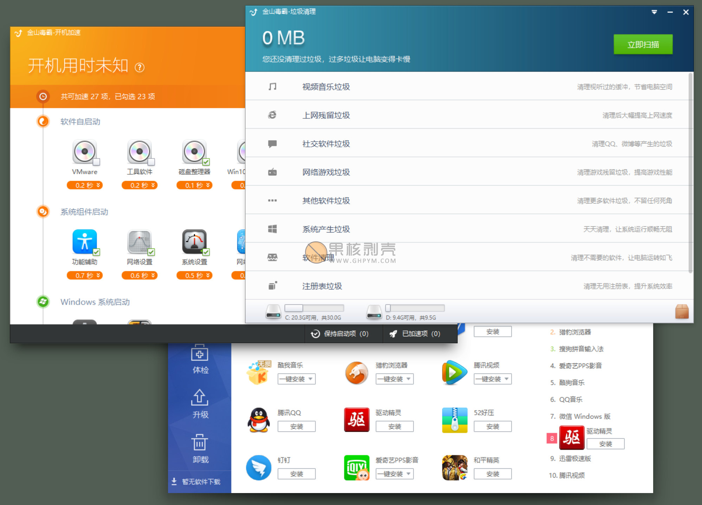Click the icon on the 软件清理 row

[x=272, y=258]
